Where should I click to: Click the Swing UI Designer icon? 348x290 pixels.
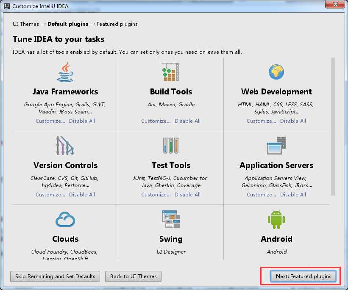click(x=171, y=219)
